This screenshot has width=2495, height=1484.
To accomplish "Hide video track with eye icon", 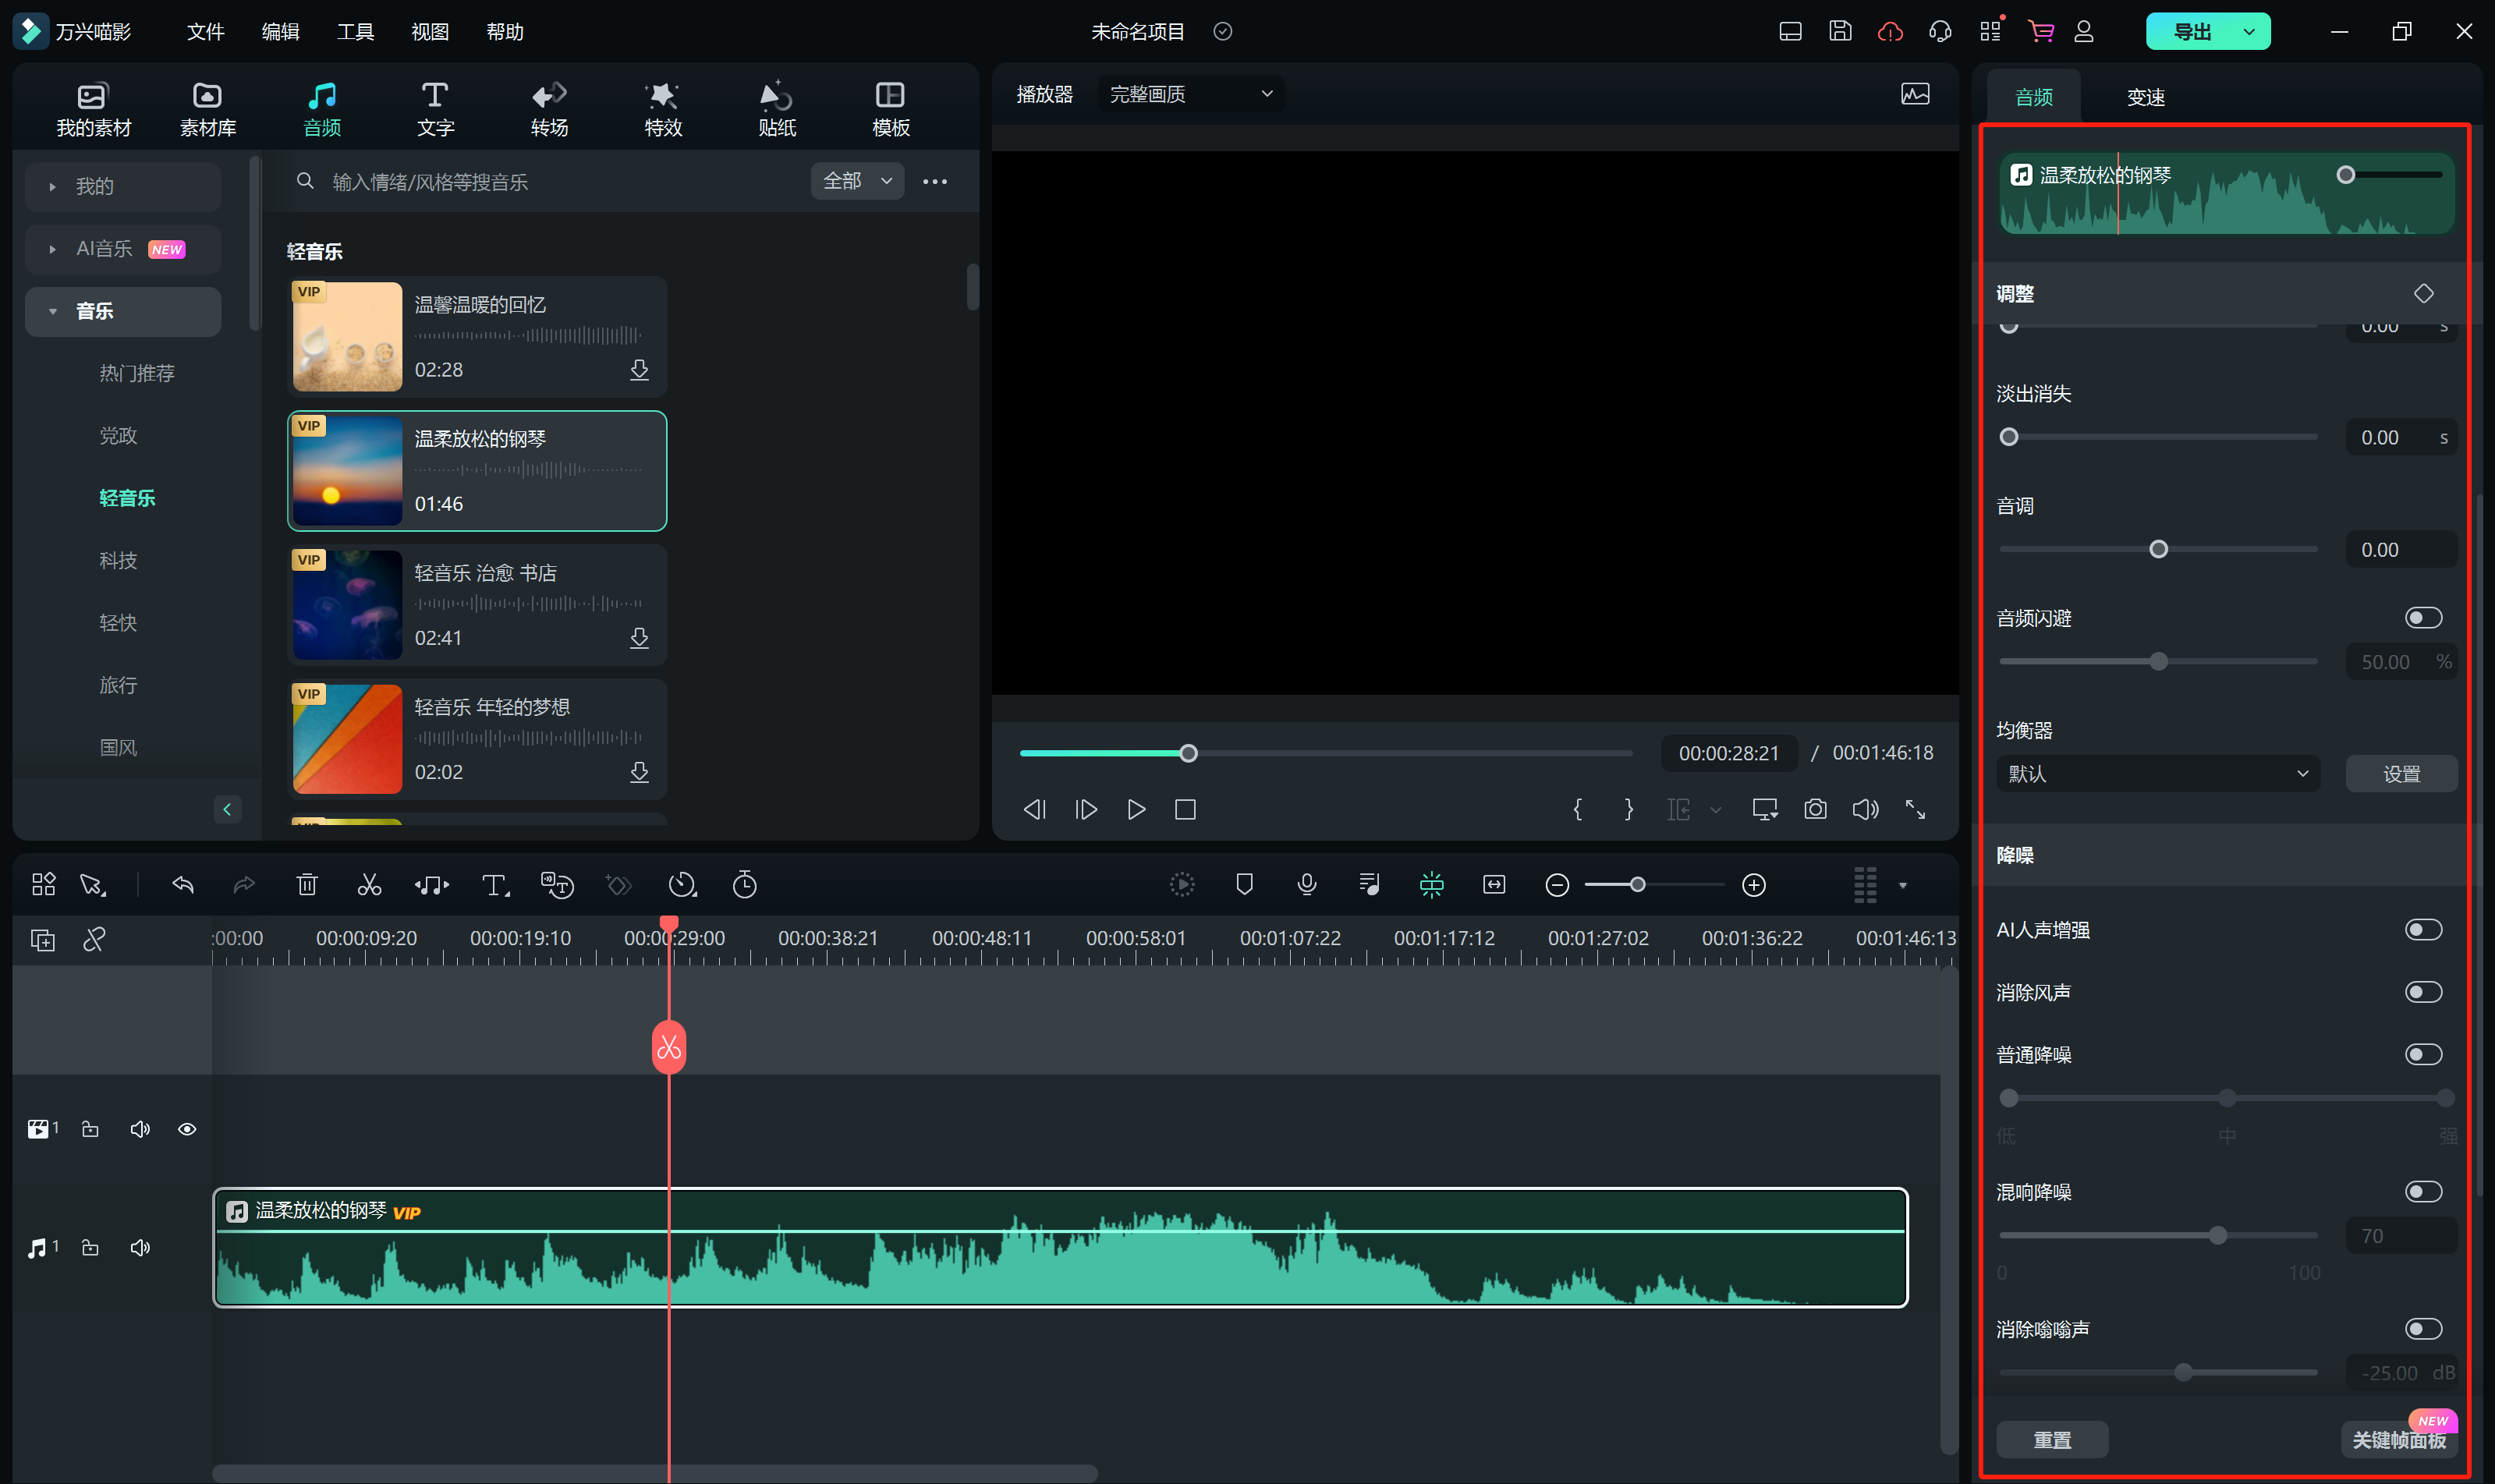I will (x=187, y=1129).
